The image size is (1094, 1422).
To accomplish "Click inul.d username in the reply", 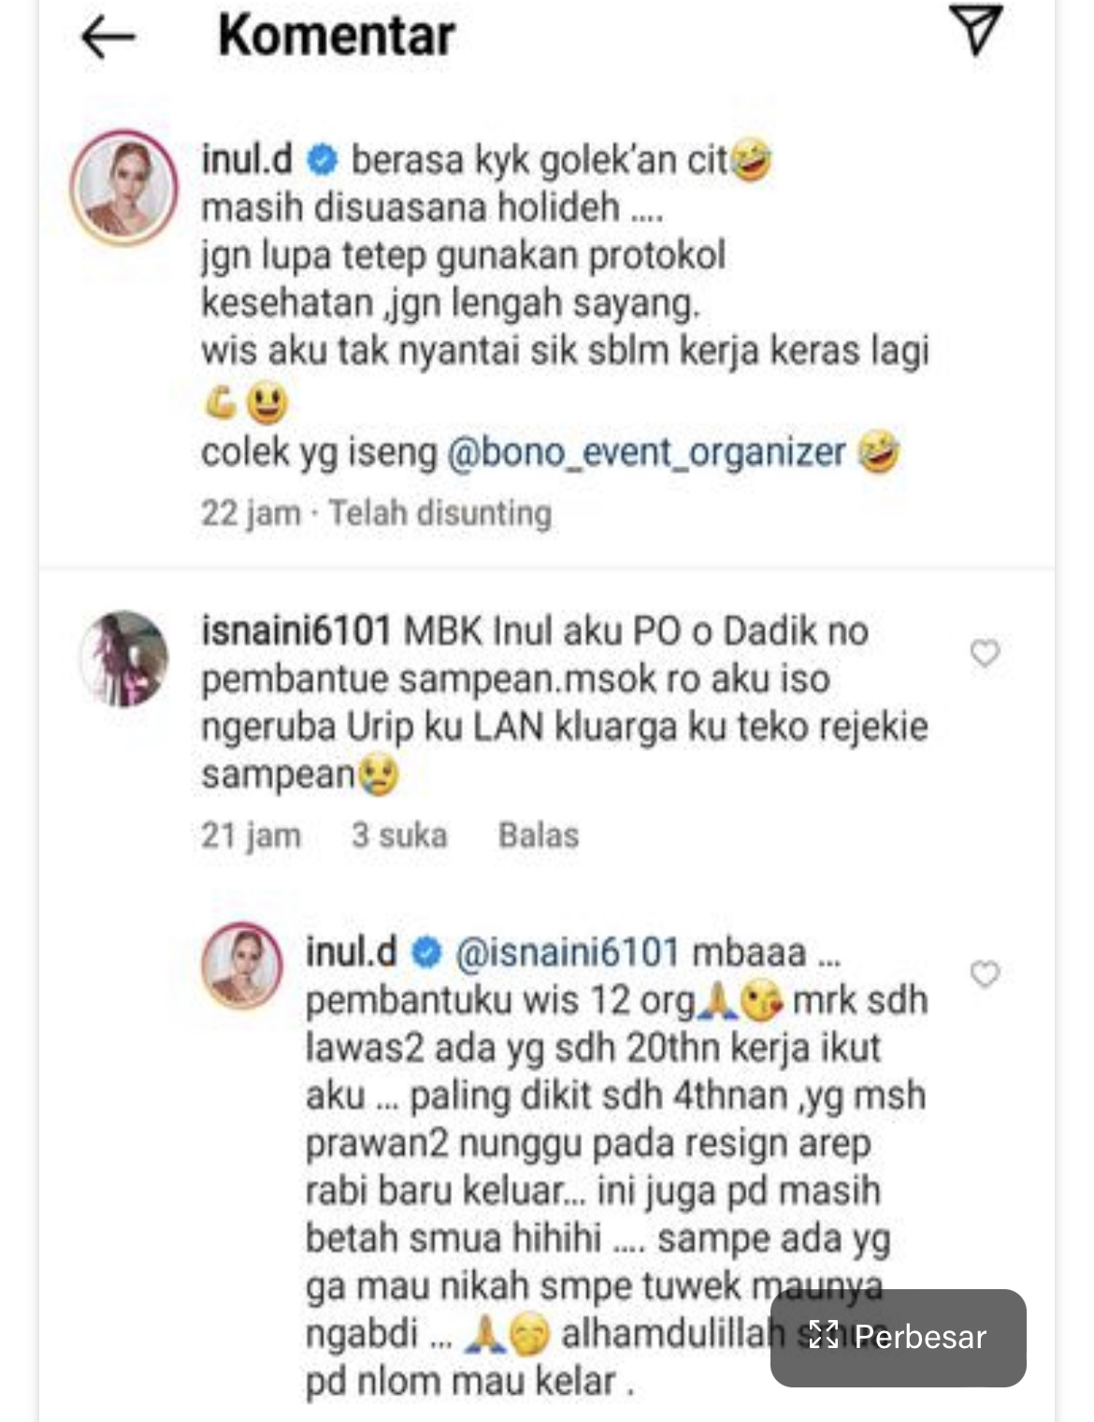I will pos(352,952).
